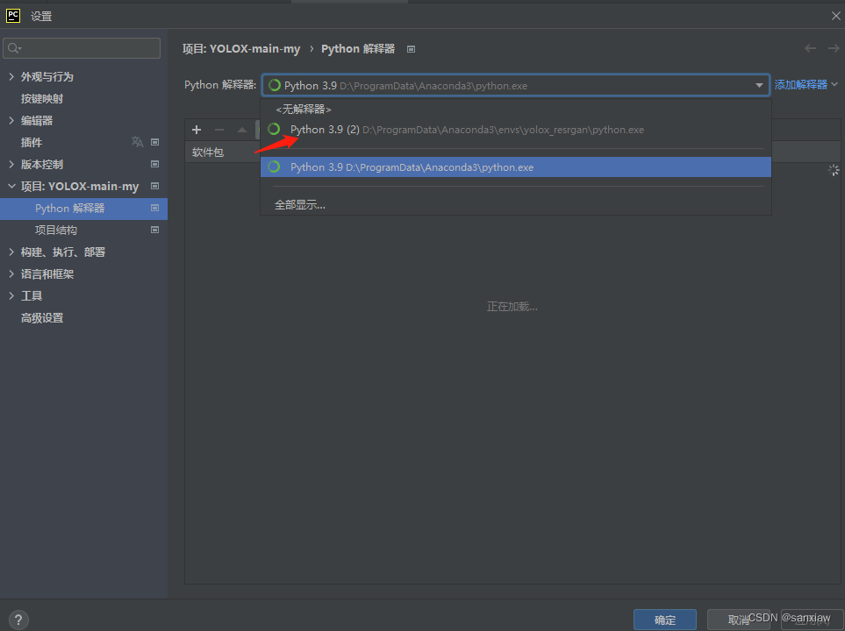The image size is (845, 631).
Task: Click the settings search input field
Action: point(82,48)
